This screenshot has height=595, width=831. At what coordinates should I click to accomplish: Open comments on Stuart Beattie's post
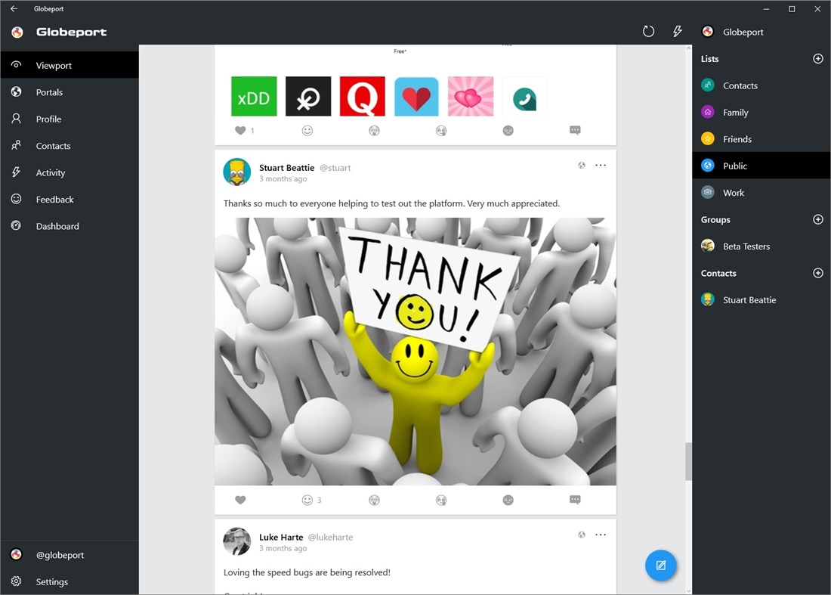(575, 500)
